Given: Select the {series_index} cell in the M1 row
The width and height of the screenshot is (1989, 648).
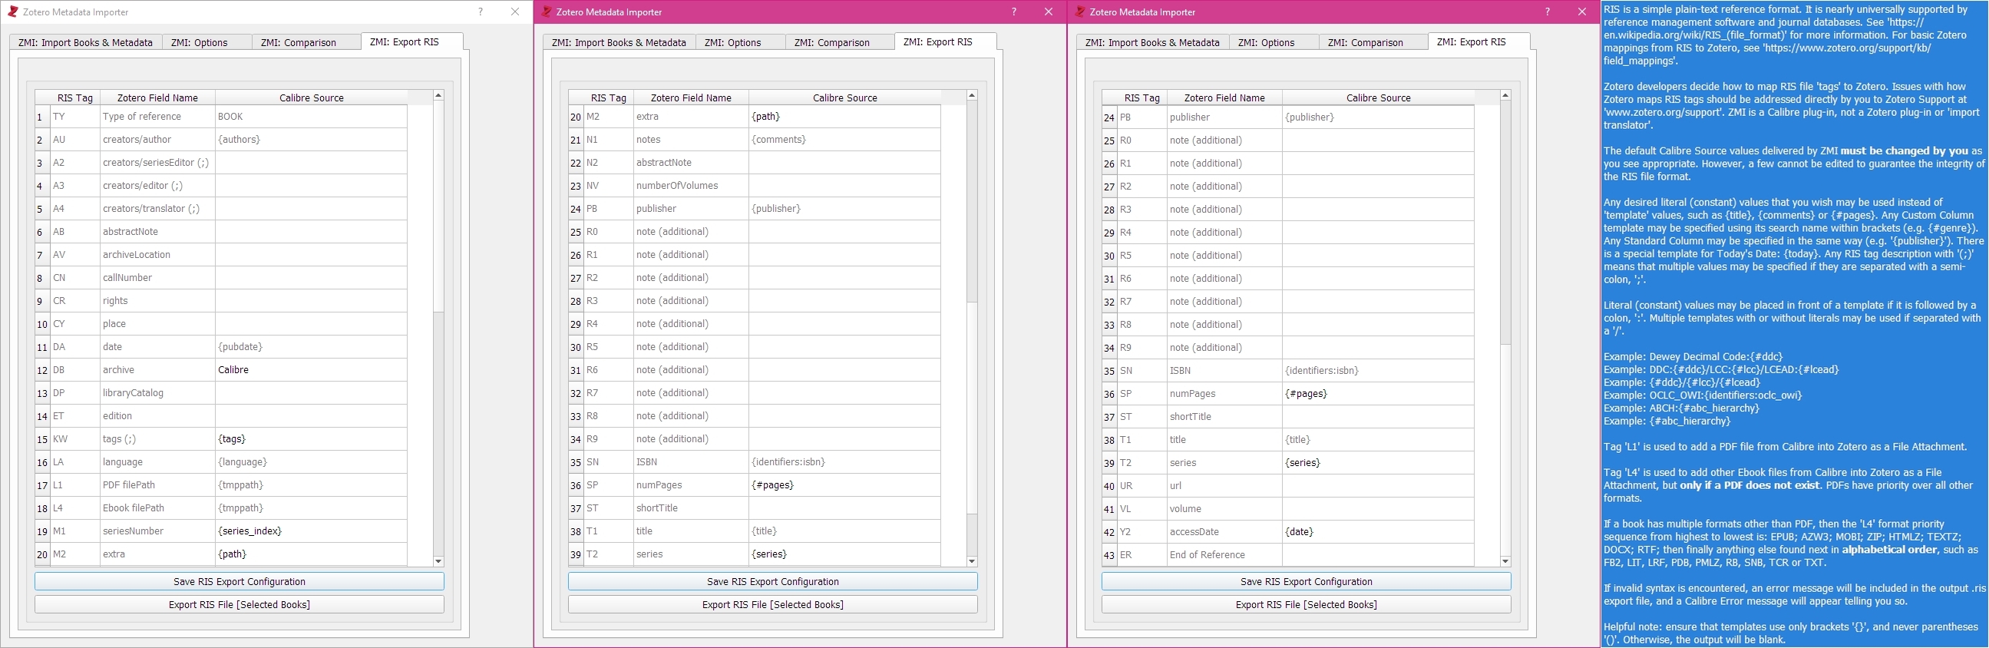Looking at the screenshot, I should click(311, 531).
